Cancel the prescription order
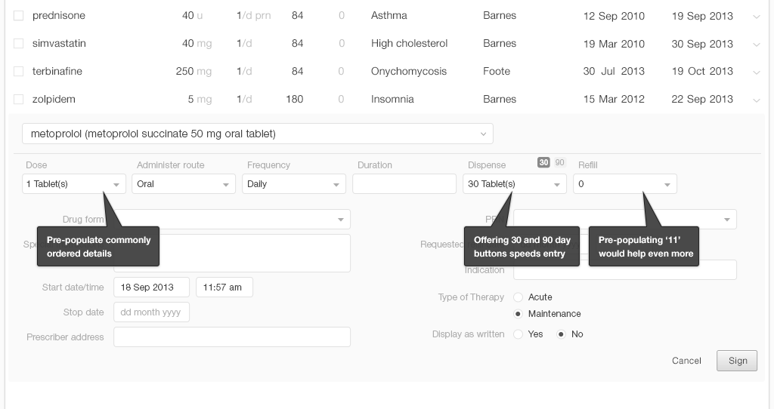This screenshot has width=774, height=409. click(686, 361)
